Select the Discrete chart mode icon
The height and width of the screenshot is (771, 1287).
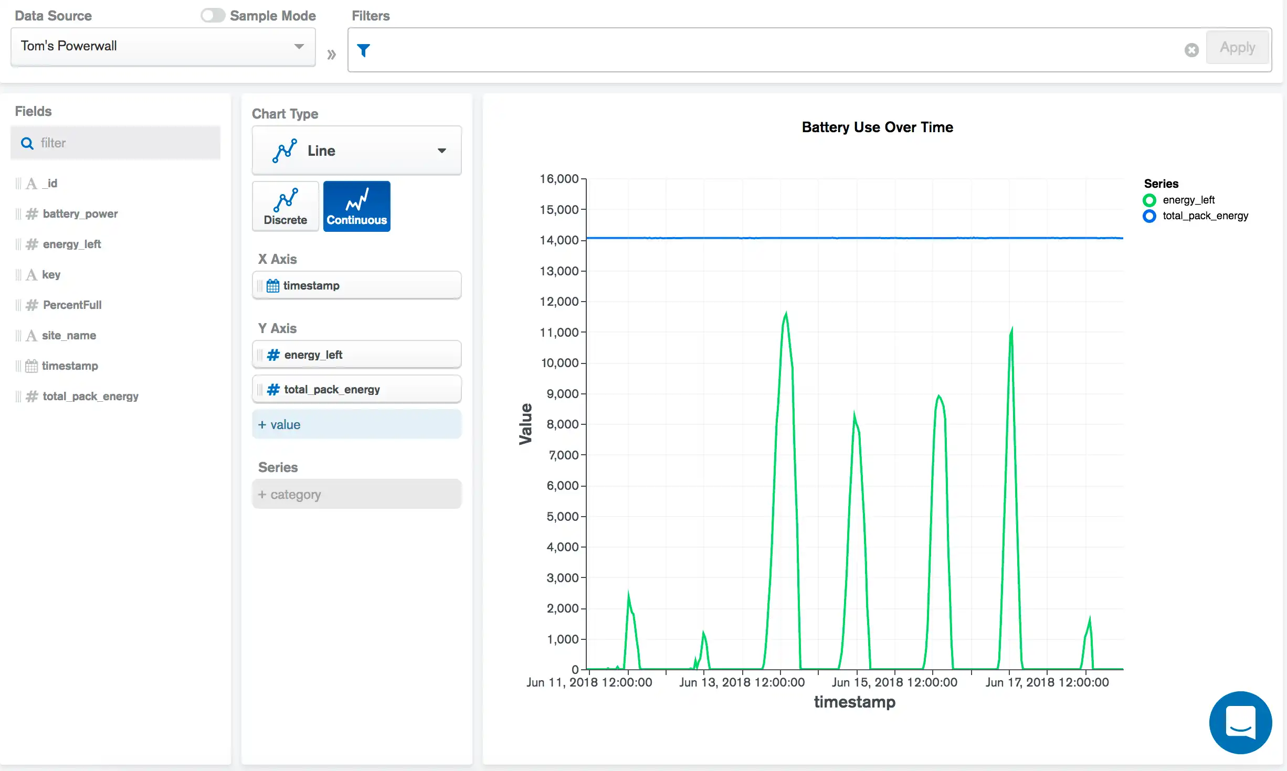pyautogui.click(x=285, y=205)
